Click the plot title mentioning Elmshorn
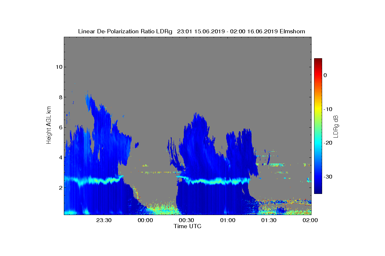Image resolution: width=385 pixels, height=256 pixels. point(192,31)
